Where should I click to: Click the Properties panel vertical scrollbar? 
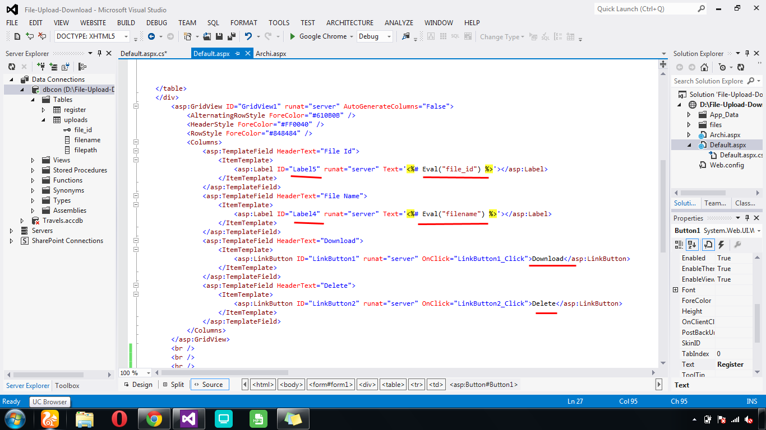(758, 324)
